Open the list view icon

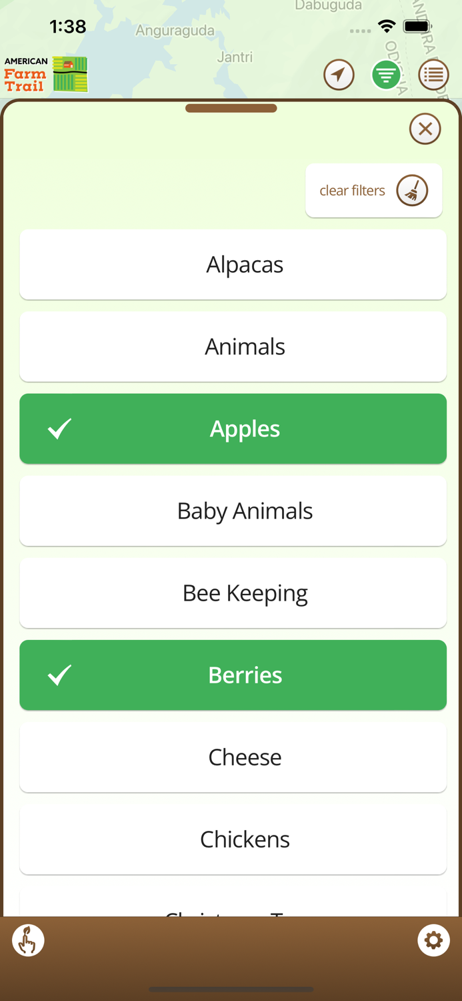pos(433,75)
